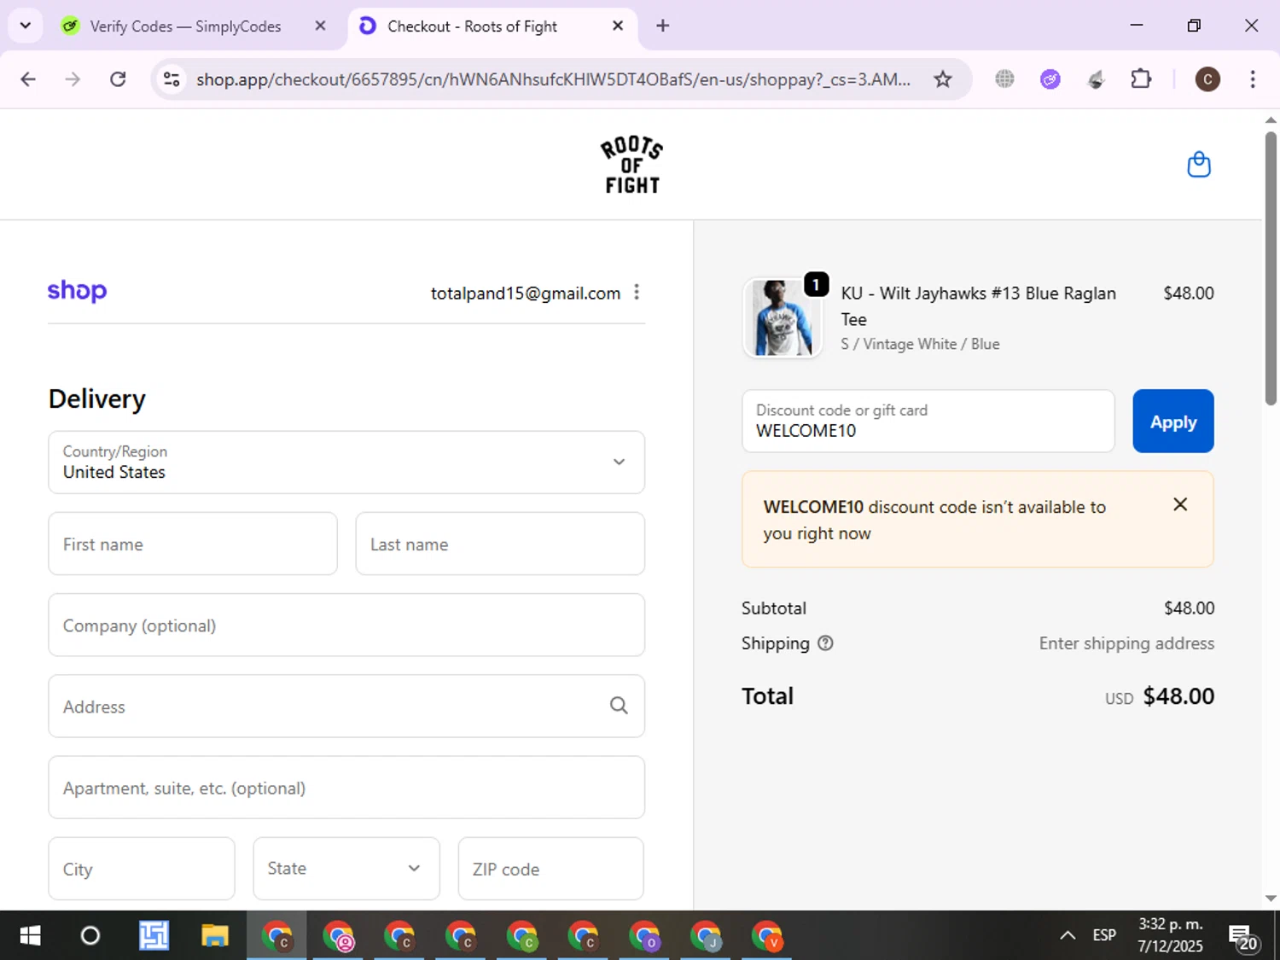Image resolution: width=1280 pixels, height=960 pixels.
Task: Click the Total amount $48.00
Action: coord(1178,696)
